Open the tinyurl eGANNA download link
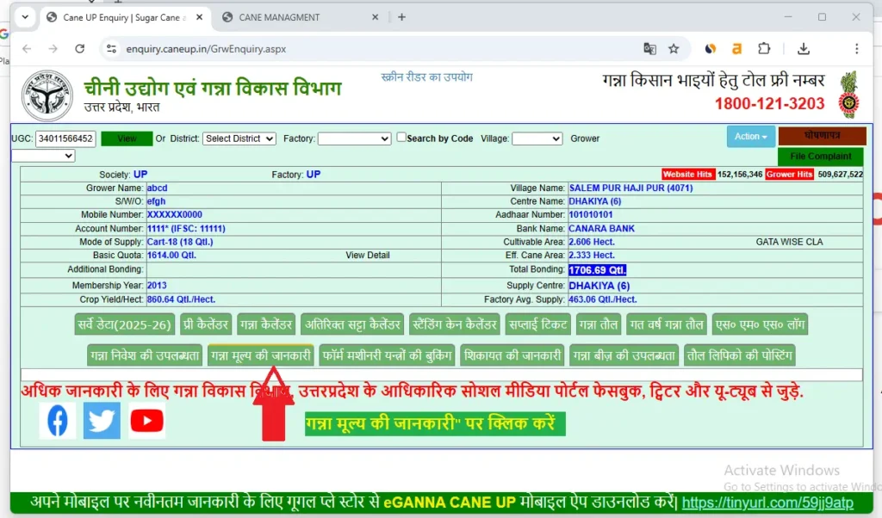This screenshot has width=882, height=518. 765,503
